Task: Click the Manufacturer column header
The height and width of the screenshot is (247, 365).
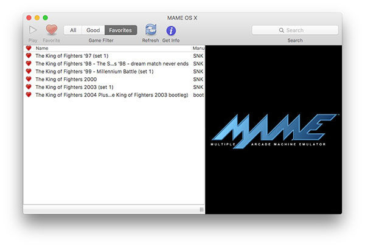Action: click(x=198, y=48)
